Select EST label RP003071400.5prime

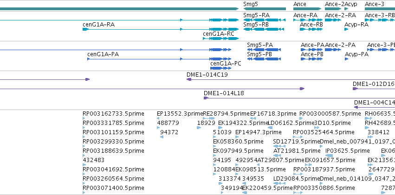pos(113,188)
